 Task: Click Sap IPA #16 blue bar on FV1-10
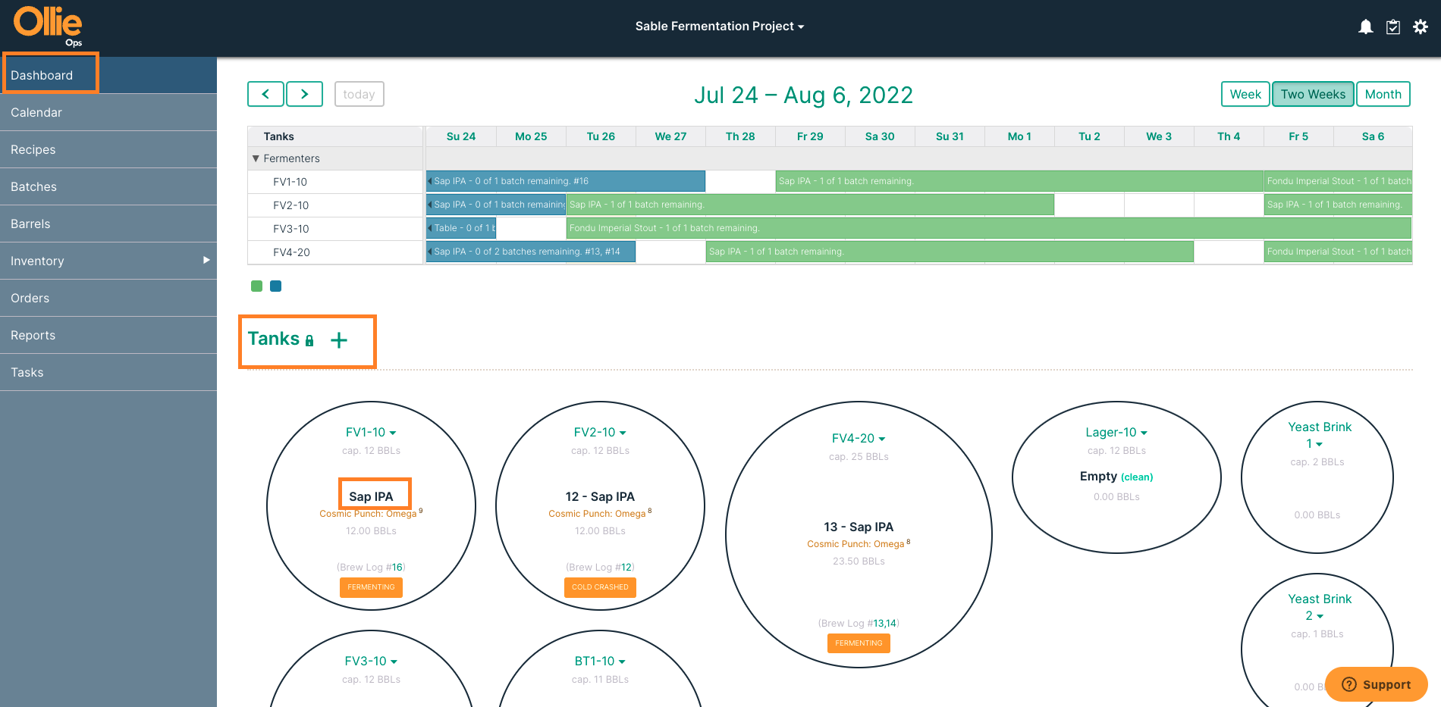(566, 181)
